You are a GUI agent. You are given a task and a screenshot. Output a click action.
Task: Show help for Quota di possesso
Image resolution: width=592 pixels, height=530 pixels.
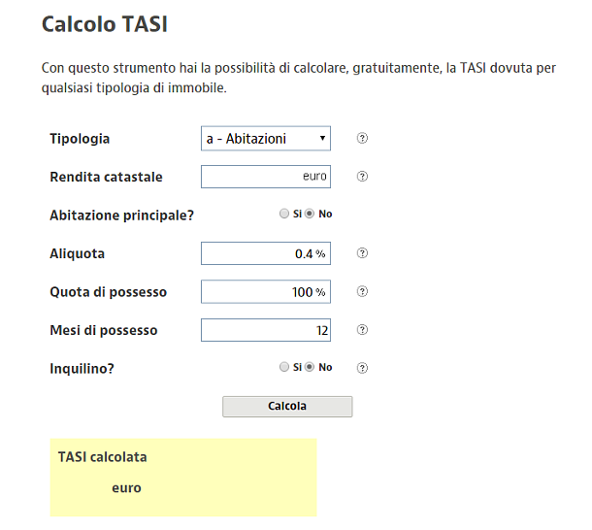pyautogui.click(x=363, y=291)
